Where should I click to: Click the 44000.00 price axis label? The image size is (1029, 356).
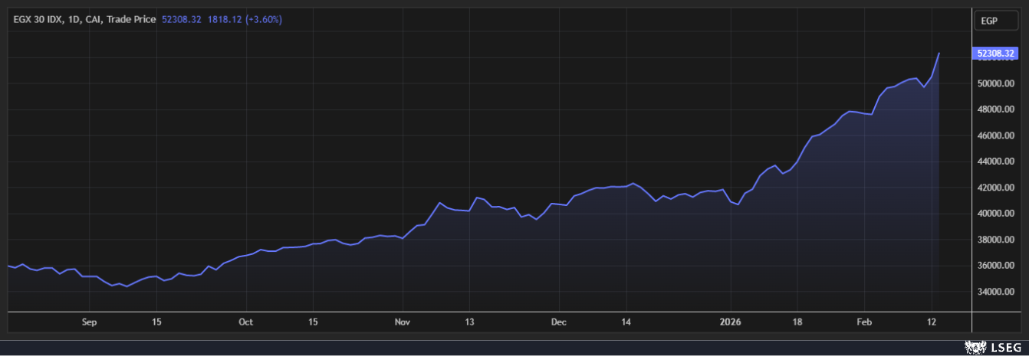click(994, 162)
